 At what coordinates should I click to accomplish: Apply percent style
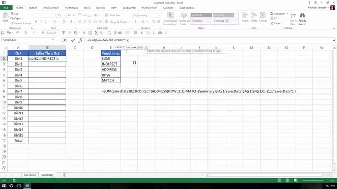143,22
